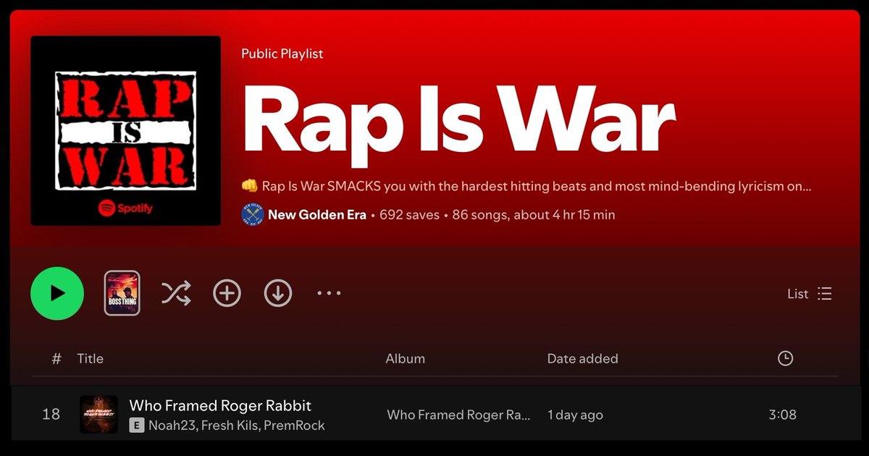Click the New Golden Era avatar icon
Screen dimensions: 869x456
click(252, 214)
